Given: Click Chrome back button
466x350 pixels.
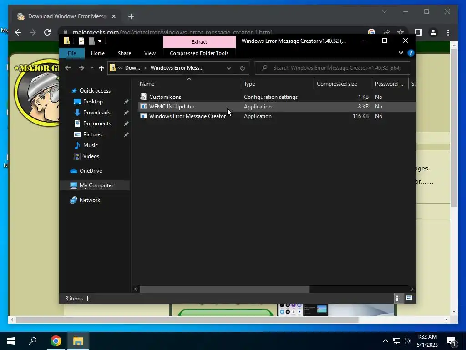Looking at the screenshot, I should (18, 32).
